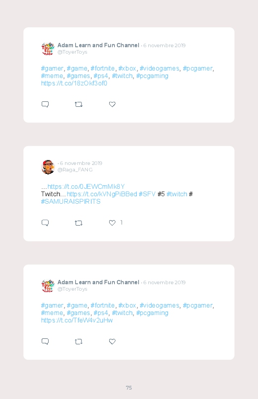Image resolution: width=258 pixels, height=399 pixels.
Task: Click the #SFV hashtag
Action: point(147,194)
